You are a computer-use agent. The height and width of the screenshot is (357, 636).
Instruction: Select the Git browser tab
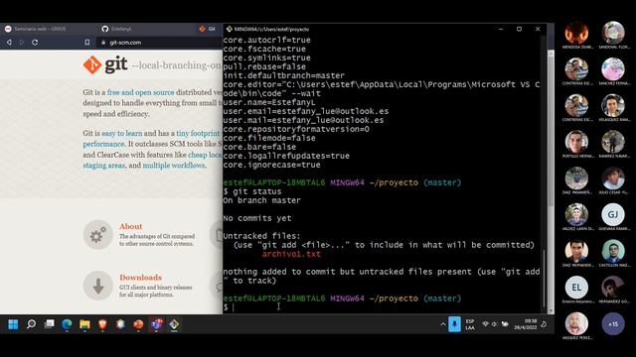click(x=208, y=29)
